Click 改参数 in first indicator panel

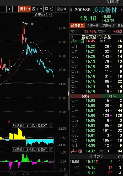[18, 126]
